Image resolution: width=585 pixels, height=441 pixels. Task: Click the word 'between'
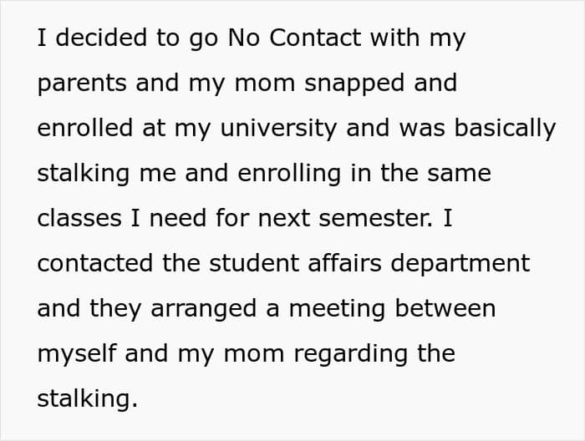449,308
